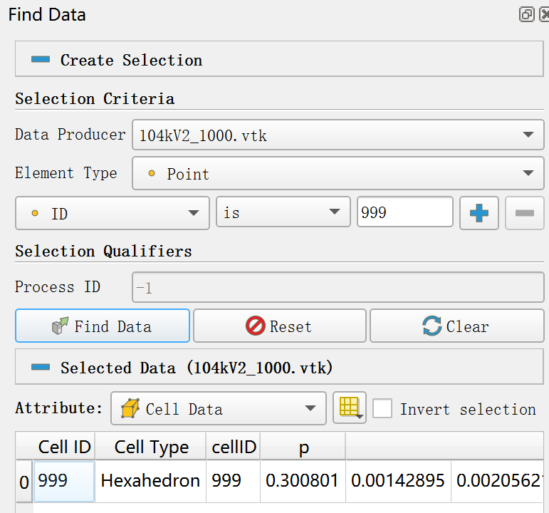
Task: Open the 'is' operator dropdown
Action: click(x=283, y=213)
